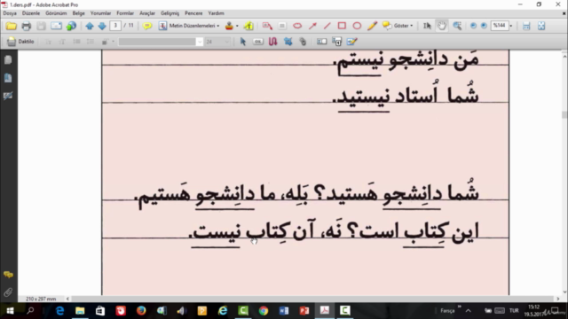Zoom in with the plus button
Viewport: 568px width, 319px height.
(x=484, y=26)
